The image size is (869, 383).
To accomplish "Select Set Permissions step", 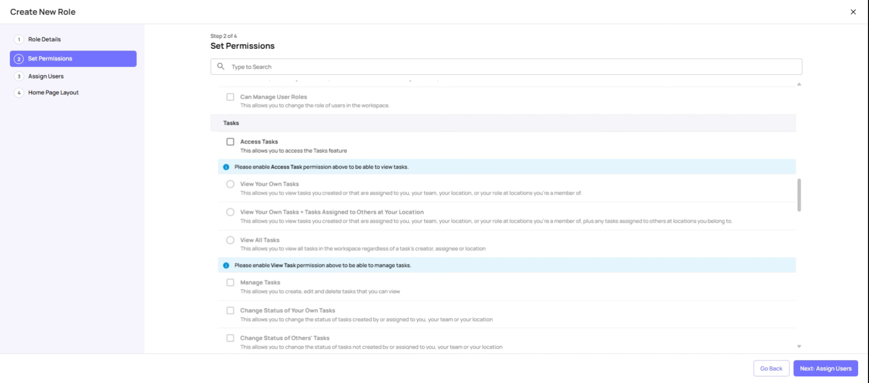I will pos(73,59).
